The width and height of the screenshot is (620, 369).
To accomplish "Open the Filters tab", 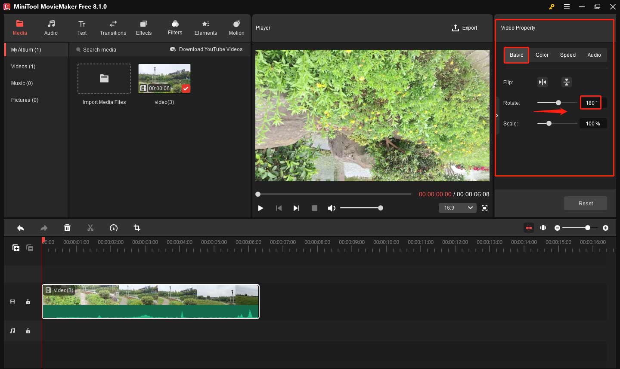I will coord(175,28).
